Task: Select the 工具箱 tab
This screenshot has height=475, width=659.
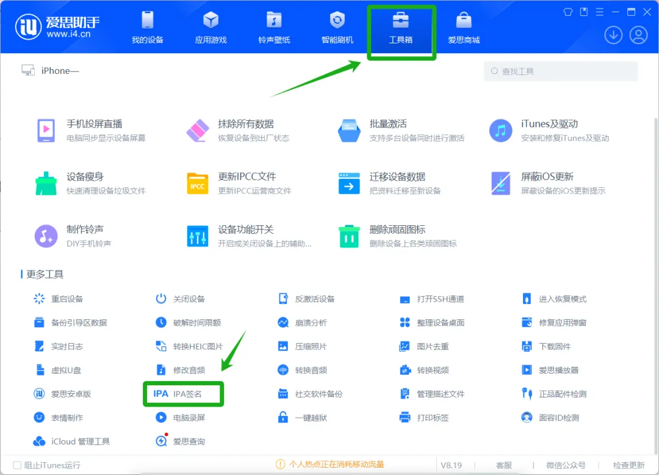Action: click(400, 27)
